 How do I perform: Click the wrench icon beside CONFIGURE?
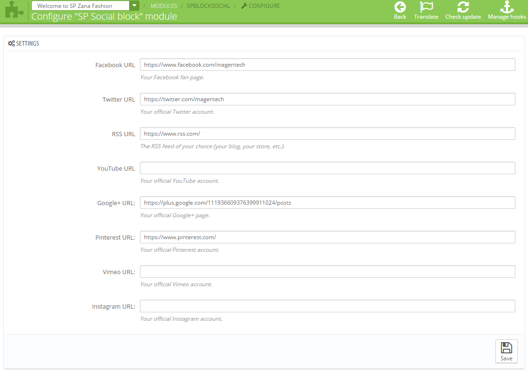(x=244, y=6)
